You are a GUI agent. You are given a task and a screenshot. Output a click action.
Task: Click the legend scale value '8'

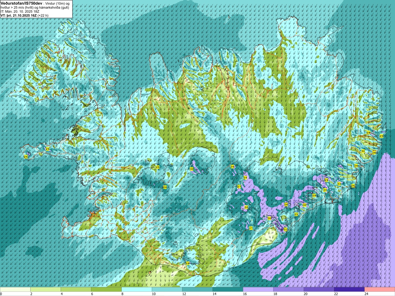point(123,294)
